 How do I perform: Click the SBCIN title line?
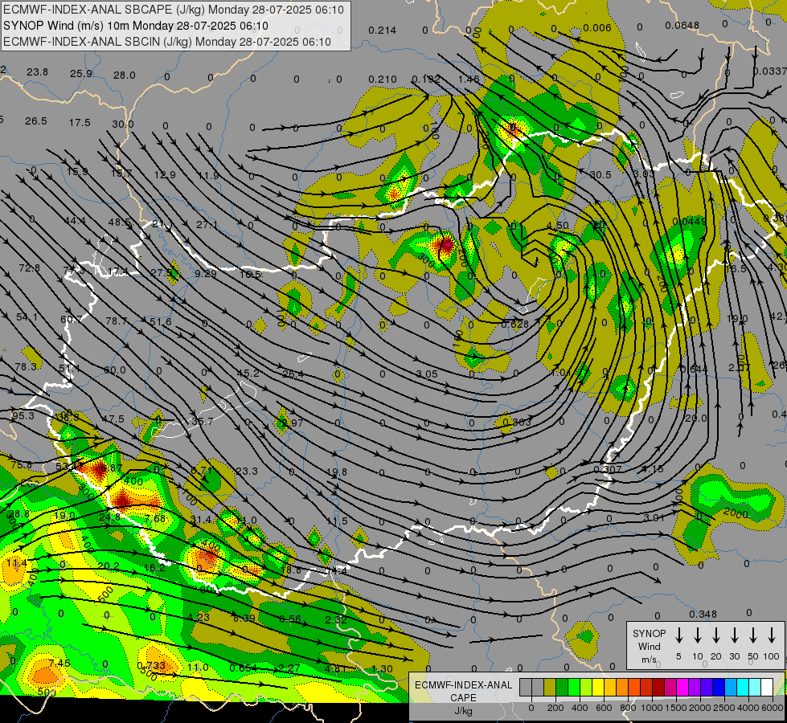coord(167,42)
